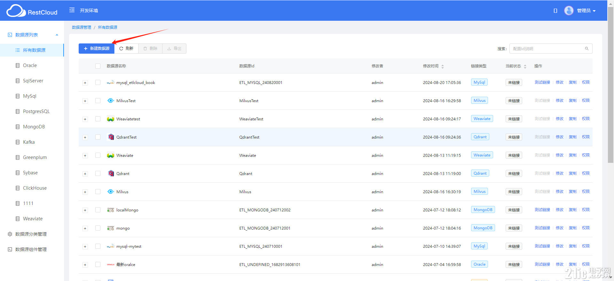614x281 pixels.
Task: Expand the QdrantTest row details
Action: (x=85, y=137)
